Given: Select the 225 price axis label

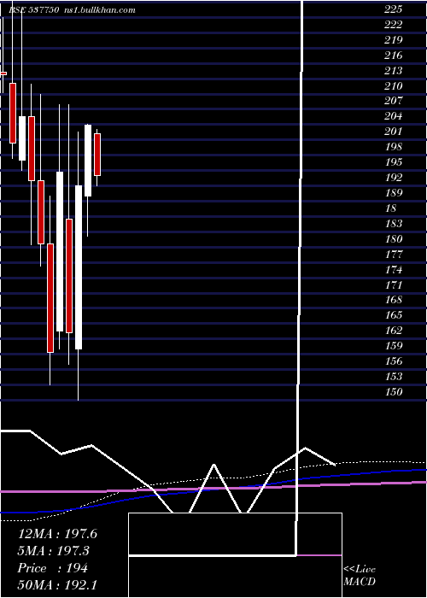Looking at the screenshot, I should [x=393, y=9].
